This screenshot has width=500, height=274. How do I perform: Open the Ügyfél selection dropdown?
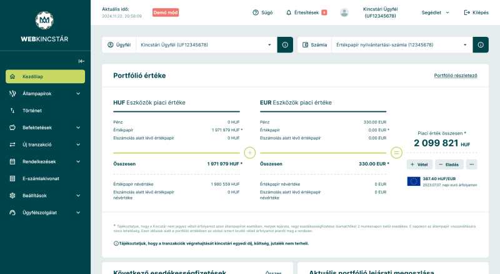pyautogui.click(x=206, y=44)
